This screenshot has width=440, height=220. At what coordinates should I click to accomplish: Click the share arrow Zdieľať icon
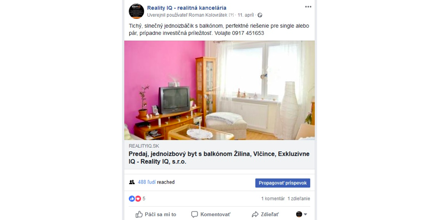pyautogui.click(x=255, y=214)
